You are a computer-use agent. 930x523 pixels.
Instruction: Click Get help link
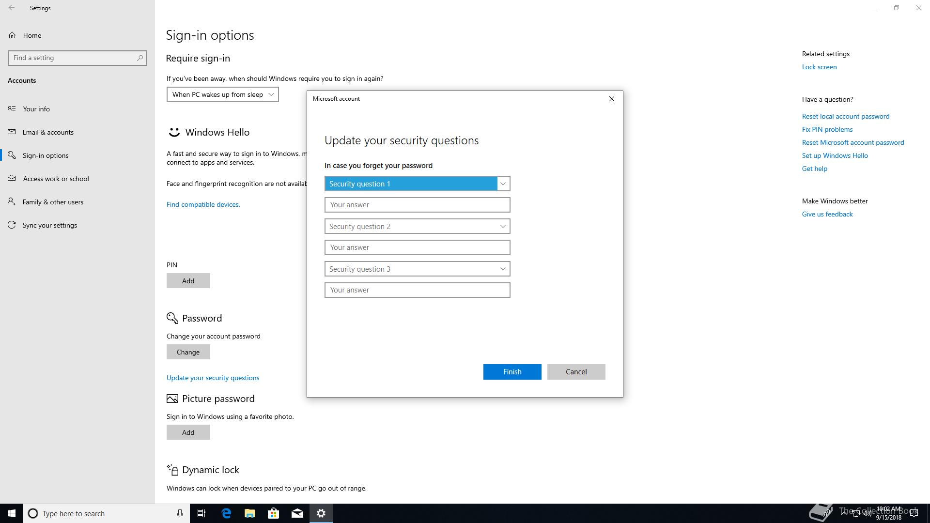pos(815,169)
